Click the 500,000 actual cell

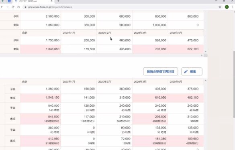[x=114, y=25]
